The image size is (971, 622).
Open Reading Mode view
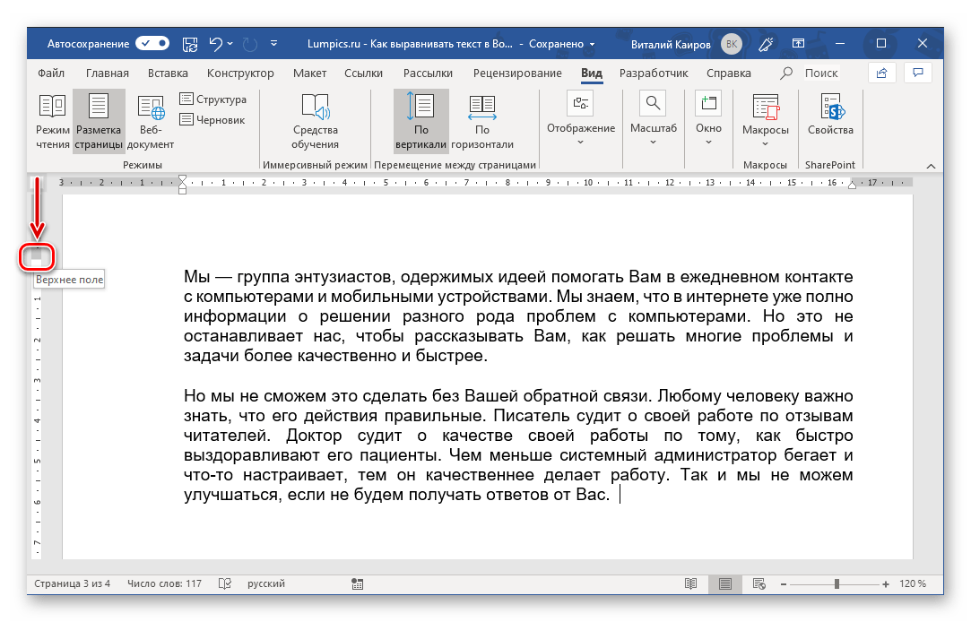pyautogui.click(x=52, y=121)
